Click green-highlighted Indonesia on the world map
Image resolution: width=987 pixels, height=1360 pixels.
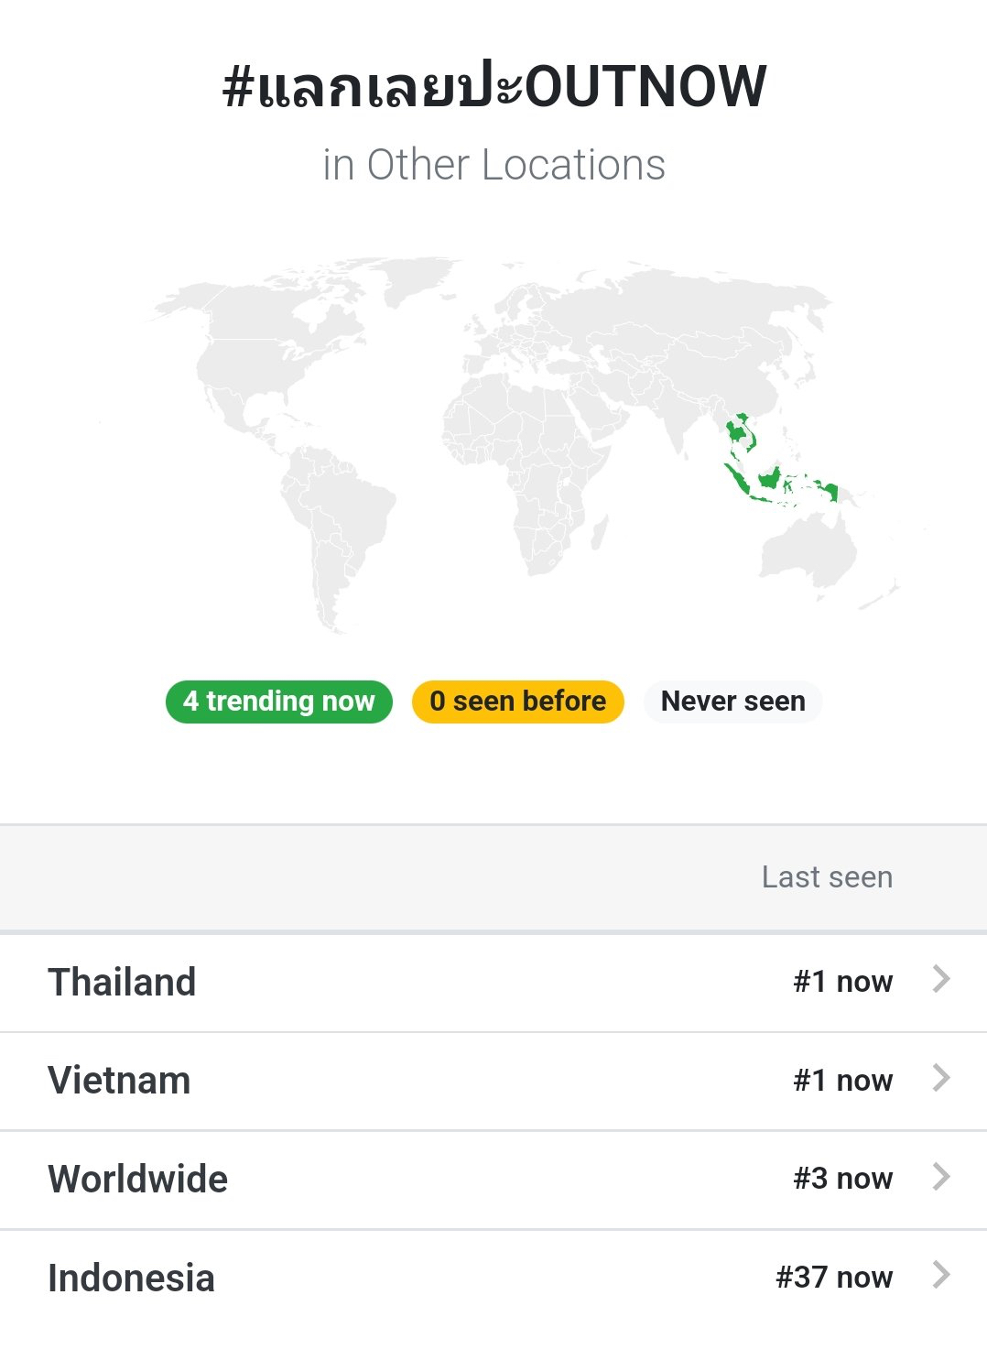tap(769, 479)
